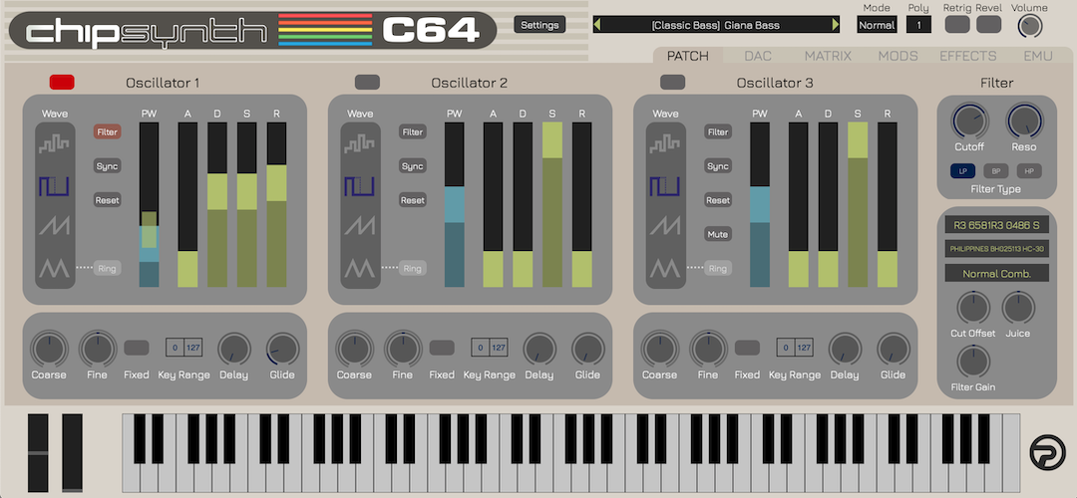Adjust Oscillator 2 sustain slider
Viewport: 1077px width, 498px height.
pyautogui.click(x=552, y=204)
